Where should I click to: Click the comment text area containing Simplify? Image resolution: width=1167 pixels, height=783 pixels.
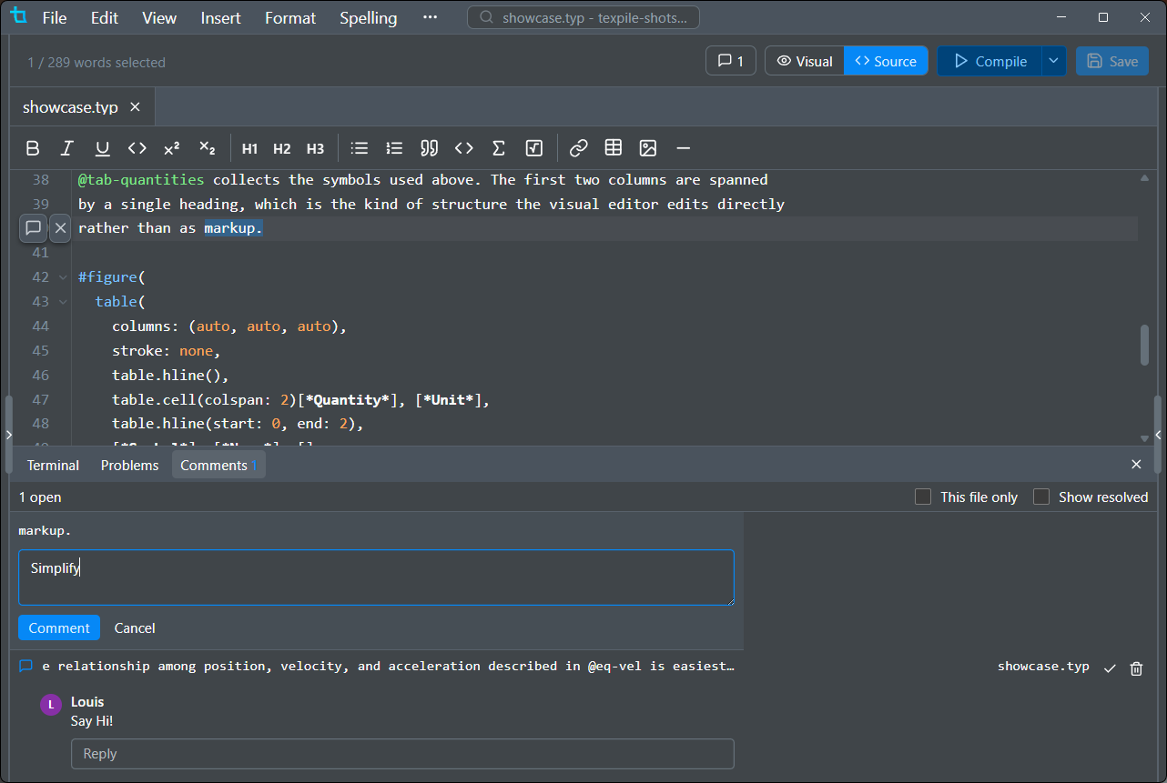point(376,577)
